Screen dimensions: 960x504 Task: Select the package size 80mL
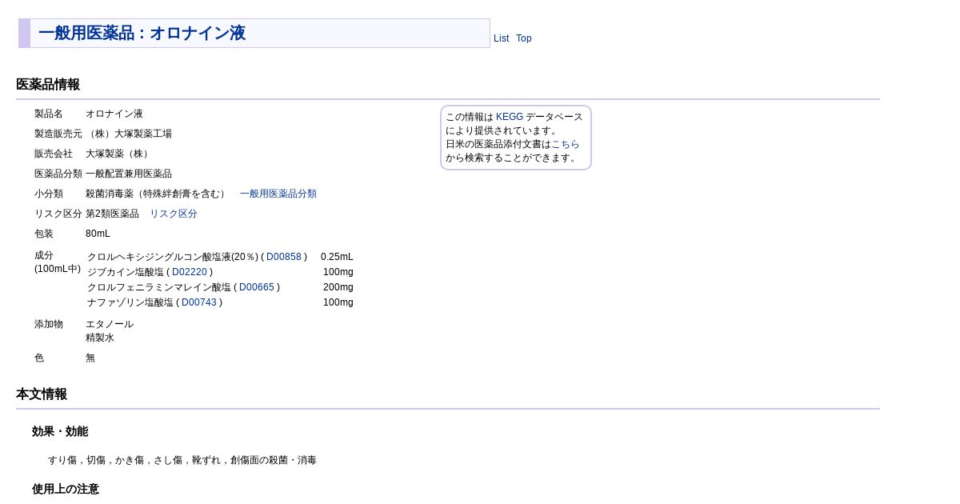point(98,234)
